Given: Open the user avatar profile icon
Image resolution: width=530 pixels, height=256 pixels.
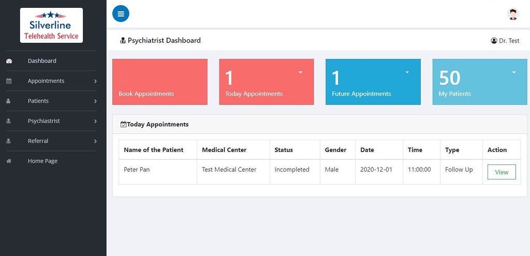Looking at the screenshot, I should (512, 14).
